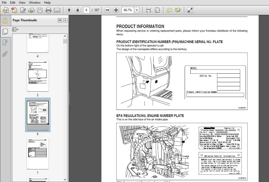This screenshot has height=182, width=269.
Task: Click the zoom percentage field 66.7%
Action: (x=128, y=10)
